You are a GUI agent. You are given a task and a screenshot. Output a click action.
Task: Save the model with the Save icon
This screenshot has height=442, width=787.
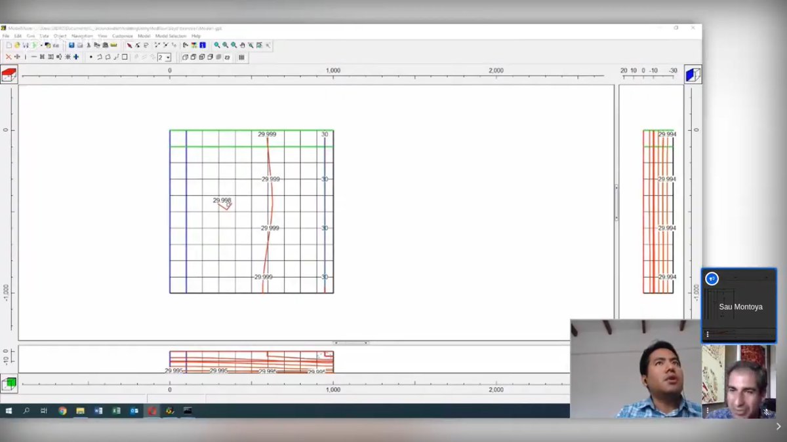click(x=71, y=45)
